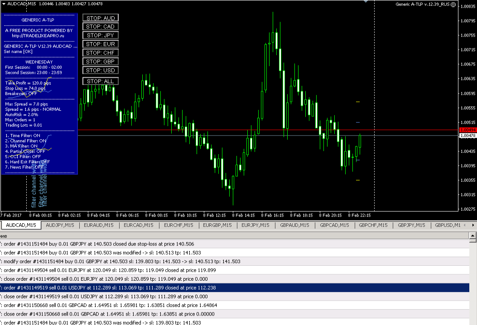477x325 pixels.
Task: Switch to the GBPAUD,M15 chart tab
Action: click(x=294, y=225)
